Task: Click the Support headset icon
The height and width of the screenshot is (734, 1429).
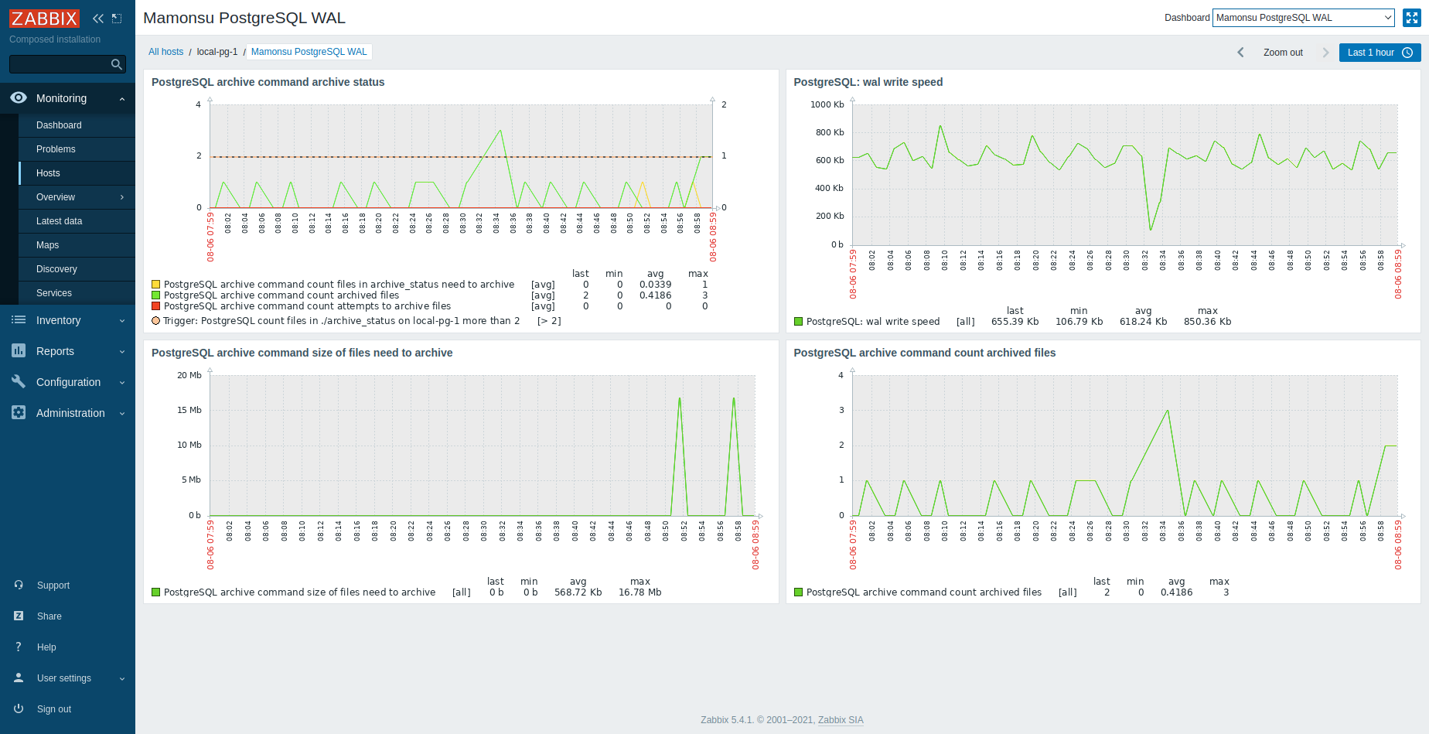Action: point(19,585)
